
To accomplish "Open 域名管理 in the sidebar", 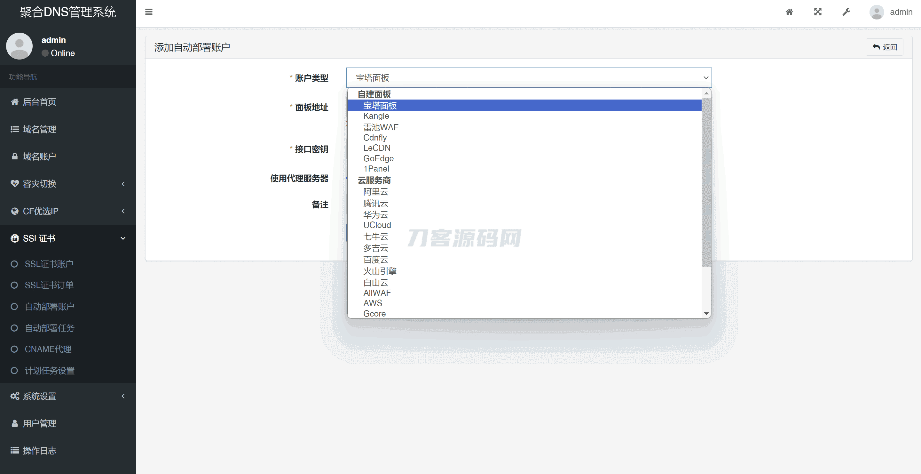I will click(x=39, y=129).
